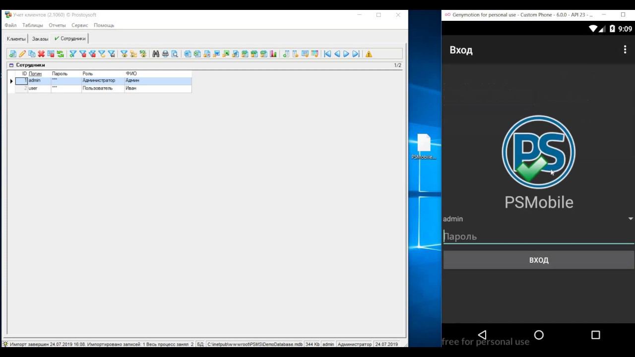The width and height of the screenshot is (635, 357).
Task: Open search with the binoculars icon
Action: click(x=156, y=54)
